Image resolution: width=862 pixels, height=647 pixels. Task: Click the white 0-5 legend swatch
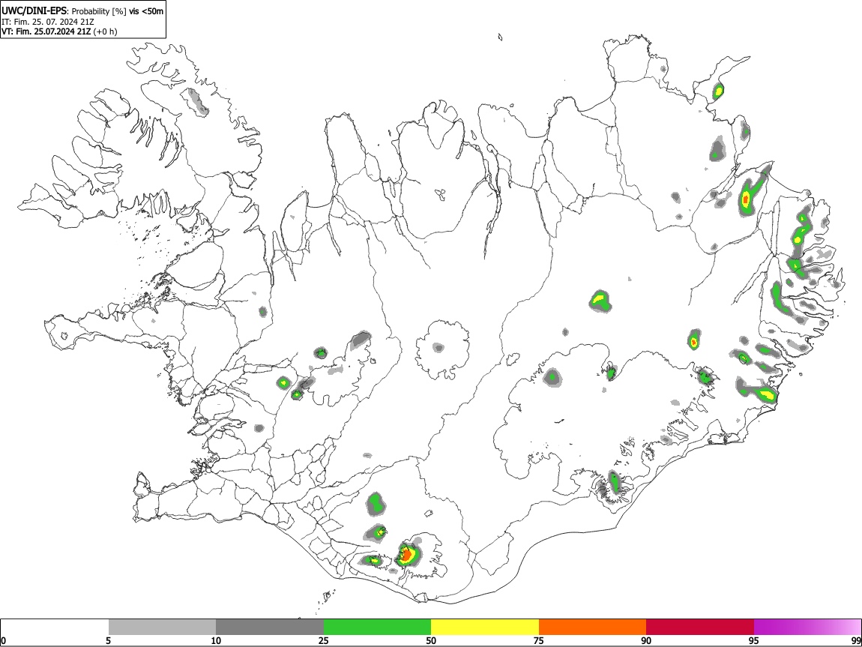click(x=55, y=628)
